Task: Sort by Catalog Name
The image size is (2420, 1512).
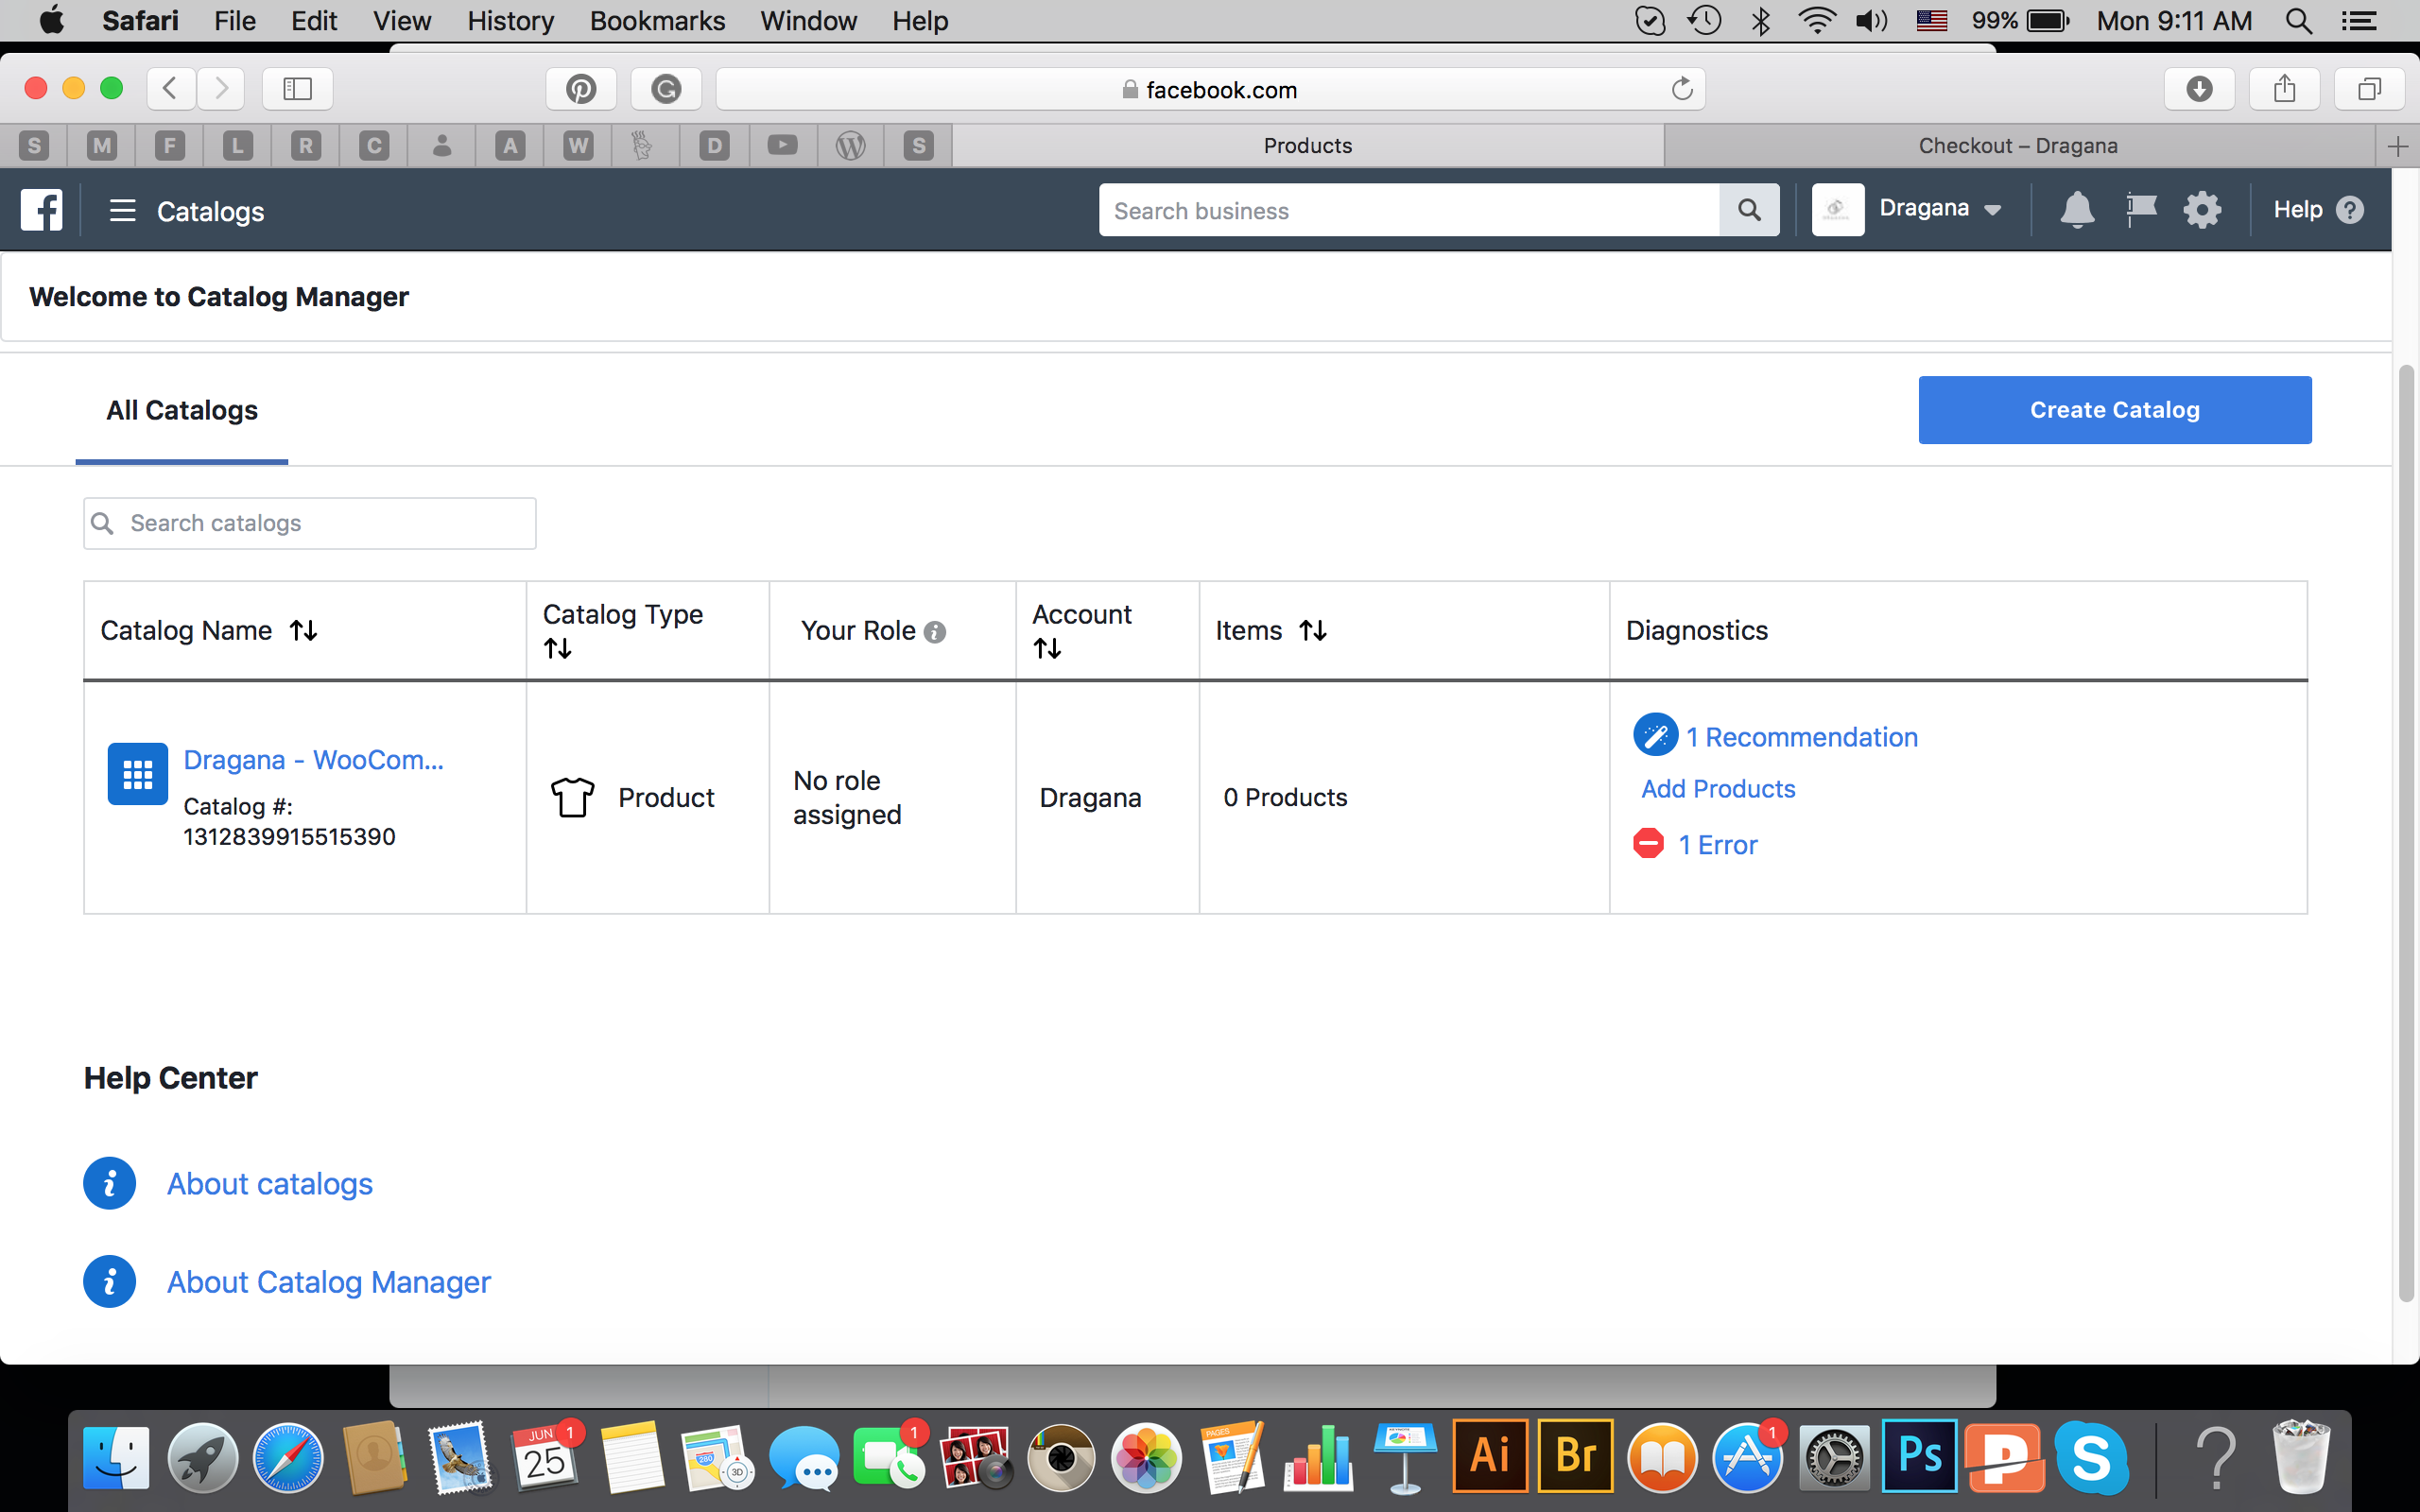Action: pyautogui.click(x=304, y=631)
